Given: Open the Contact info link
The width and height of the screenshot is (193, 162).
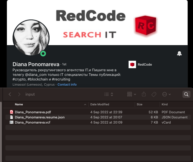Looking at the screenshot, I should pyautogui.click(x=67, y=85).
